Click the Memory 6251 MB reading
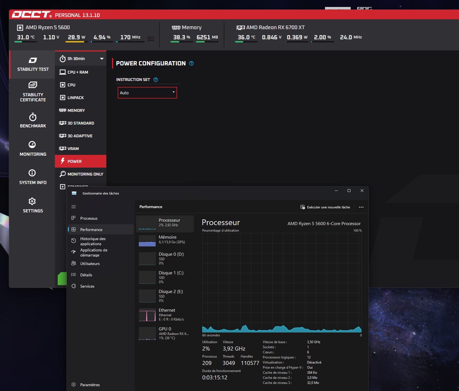459x391 pixels. click(x=207, y=37)
